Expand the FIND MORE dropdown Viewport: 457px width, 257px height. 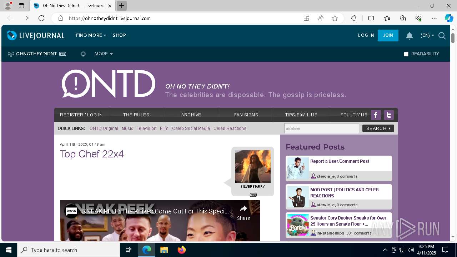coord(91,35)
